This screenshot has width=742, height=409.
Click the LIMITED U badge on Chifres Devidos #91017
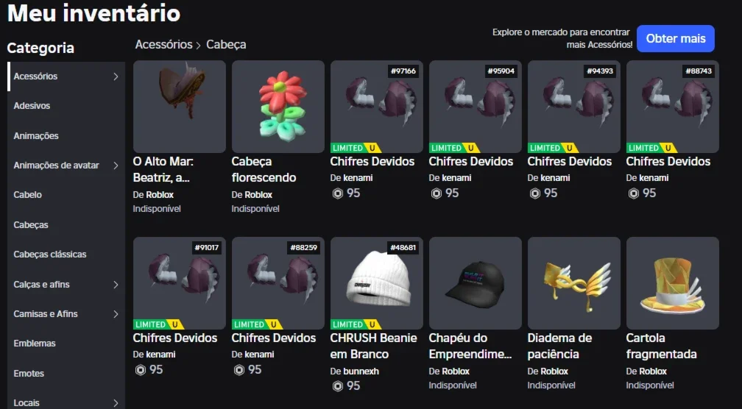click(158, 324)
